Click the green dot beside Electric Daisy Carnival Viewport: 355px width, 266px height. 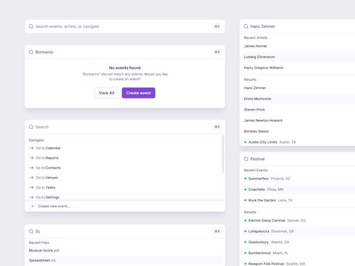click(x=245, y=220)
